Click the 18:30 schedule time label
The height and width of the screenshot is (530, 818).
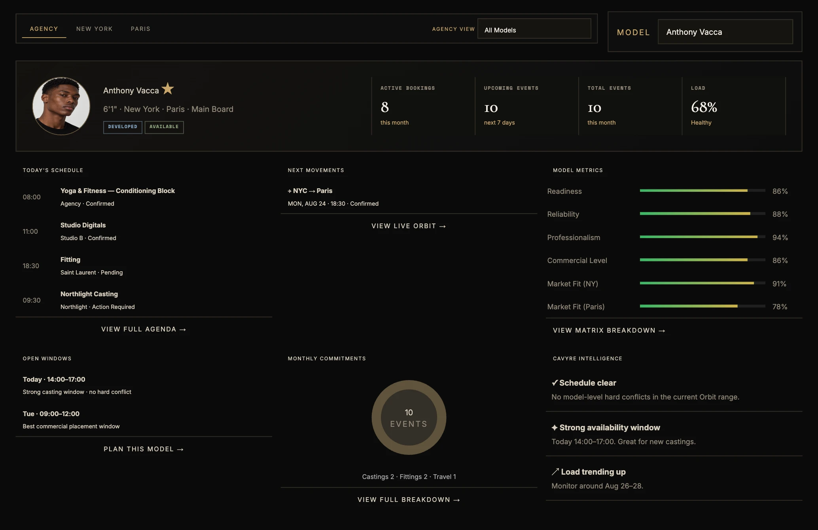[x=31, y=266]
